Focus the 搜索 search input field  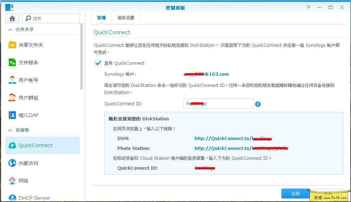point(51,18)
